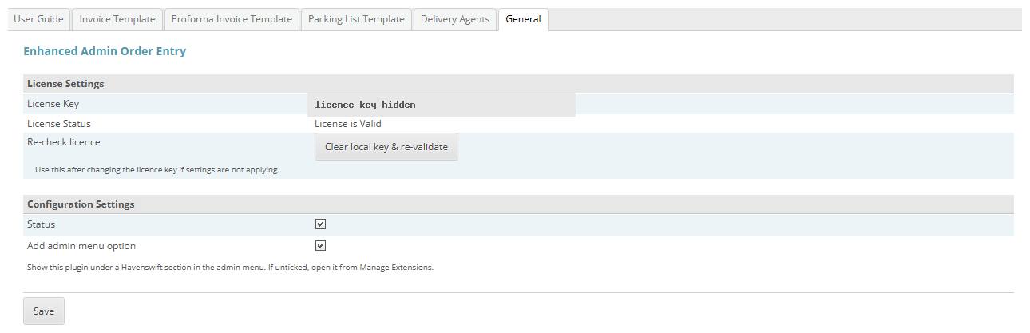
Task: Click the License Settings section header
Action: pyautogui.click(x=519, y=84)
